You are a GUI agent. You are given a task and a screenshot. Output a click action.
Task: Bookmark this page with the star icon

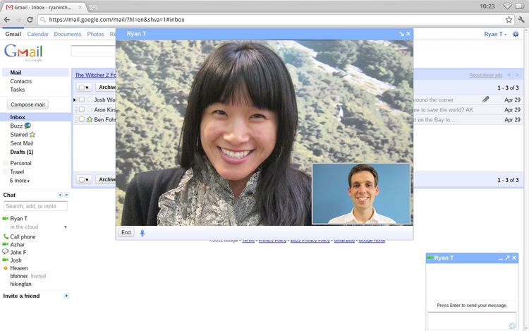coord(509,20)
